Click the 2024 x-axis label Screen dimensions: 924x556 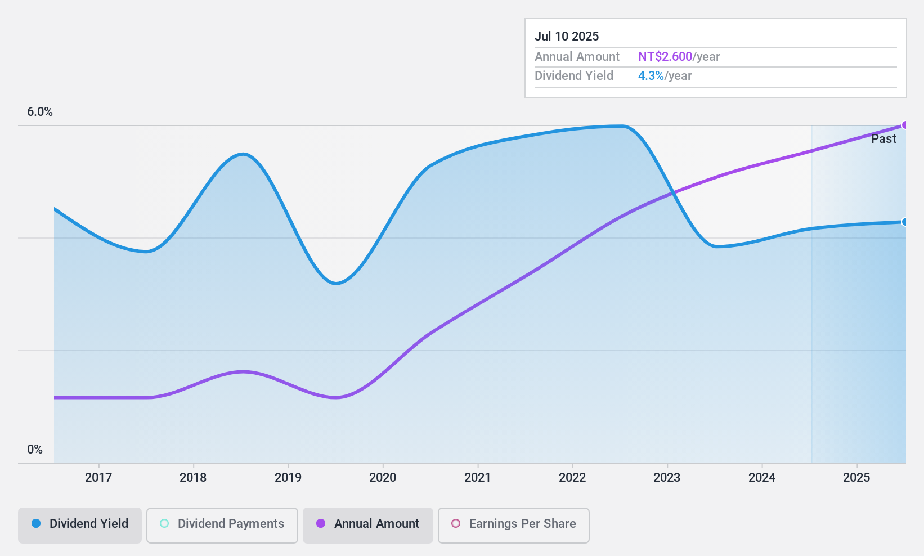tap(762, 478)
